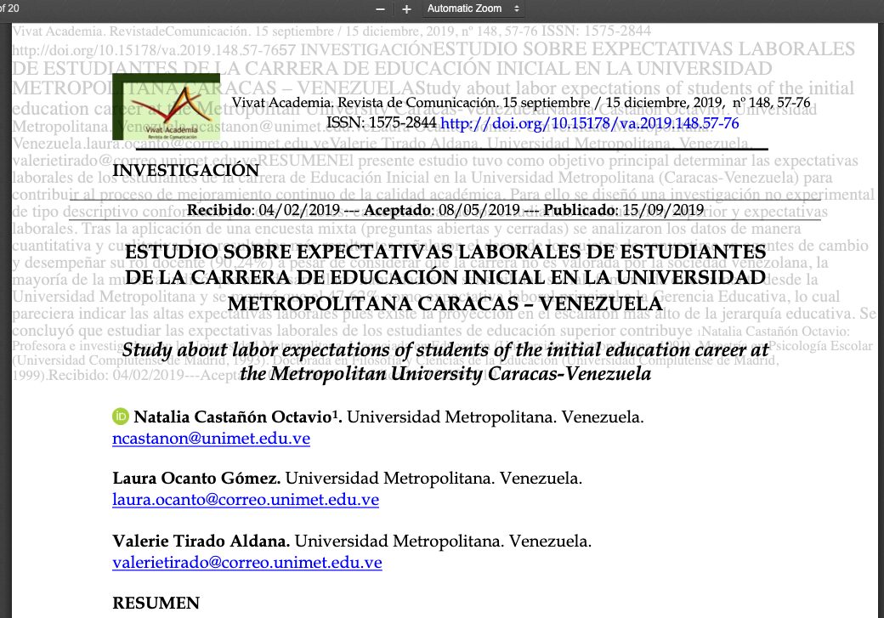Click the "of 20" page count text
This screenshot has height=618, width=884.
[9, 9]
